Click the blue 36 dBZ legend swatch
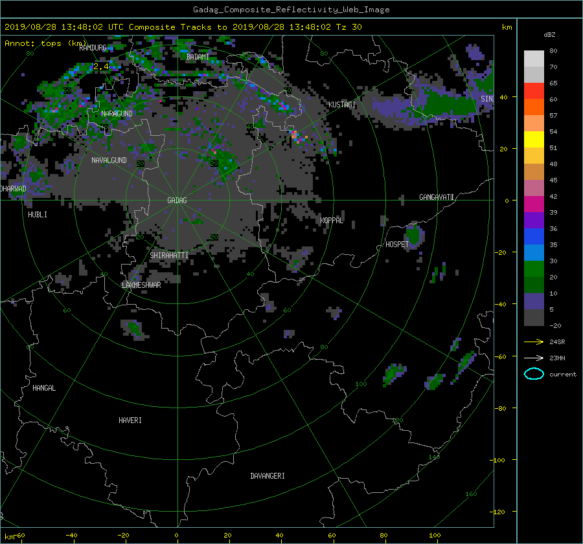Viewport: 583px width, 544px height. point(534,237)
